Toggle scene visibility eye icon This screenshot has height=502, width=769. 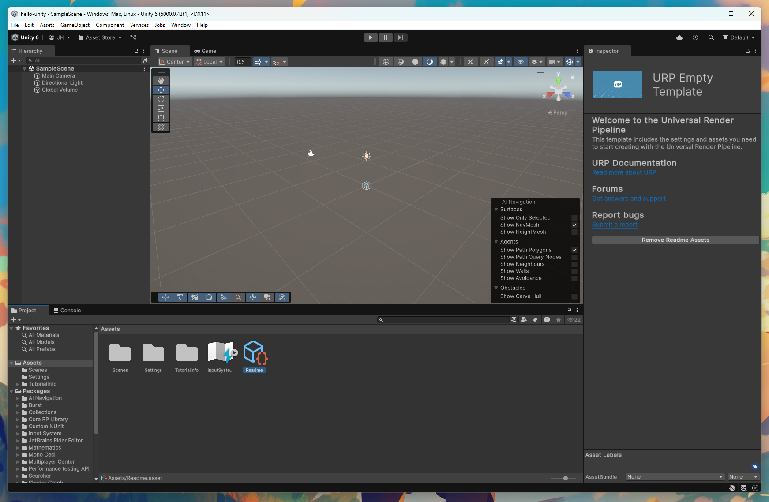coord(521,62)
